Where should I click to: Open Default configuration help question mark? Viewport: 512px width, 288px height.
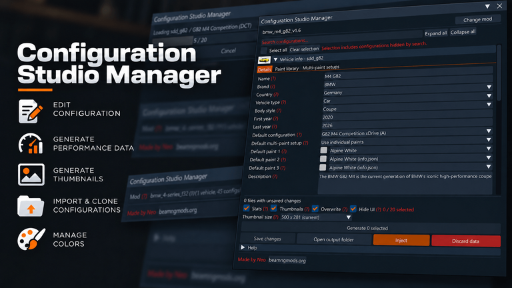(x=299, y=135)
